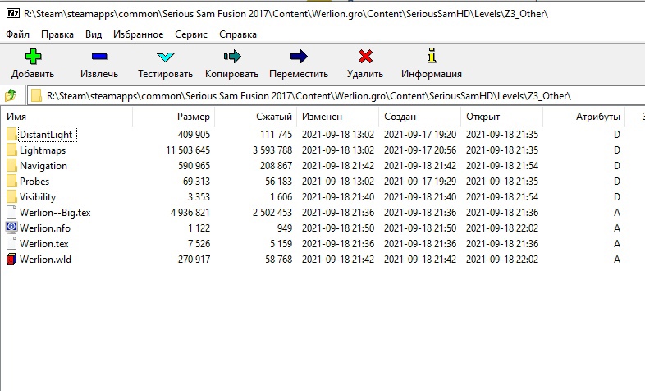Click the size value 4 936 821
This screenshot has width=645, height=391.
coord(190,213)
